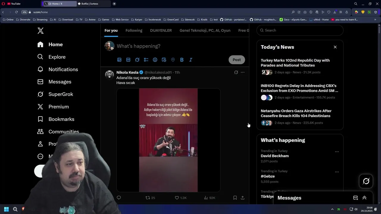Share the Nikola Kesla post
This screenshot has width=381, height=214.
click(243, 198)
